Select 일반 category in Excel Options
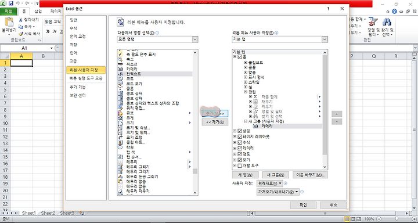Screen dimensions: 418x223 86,20
